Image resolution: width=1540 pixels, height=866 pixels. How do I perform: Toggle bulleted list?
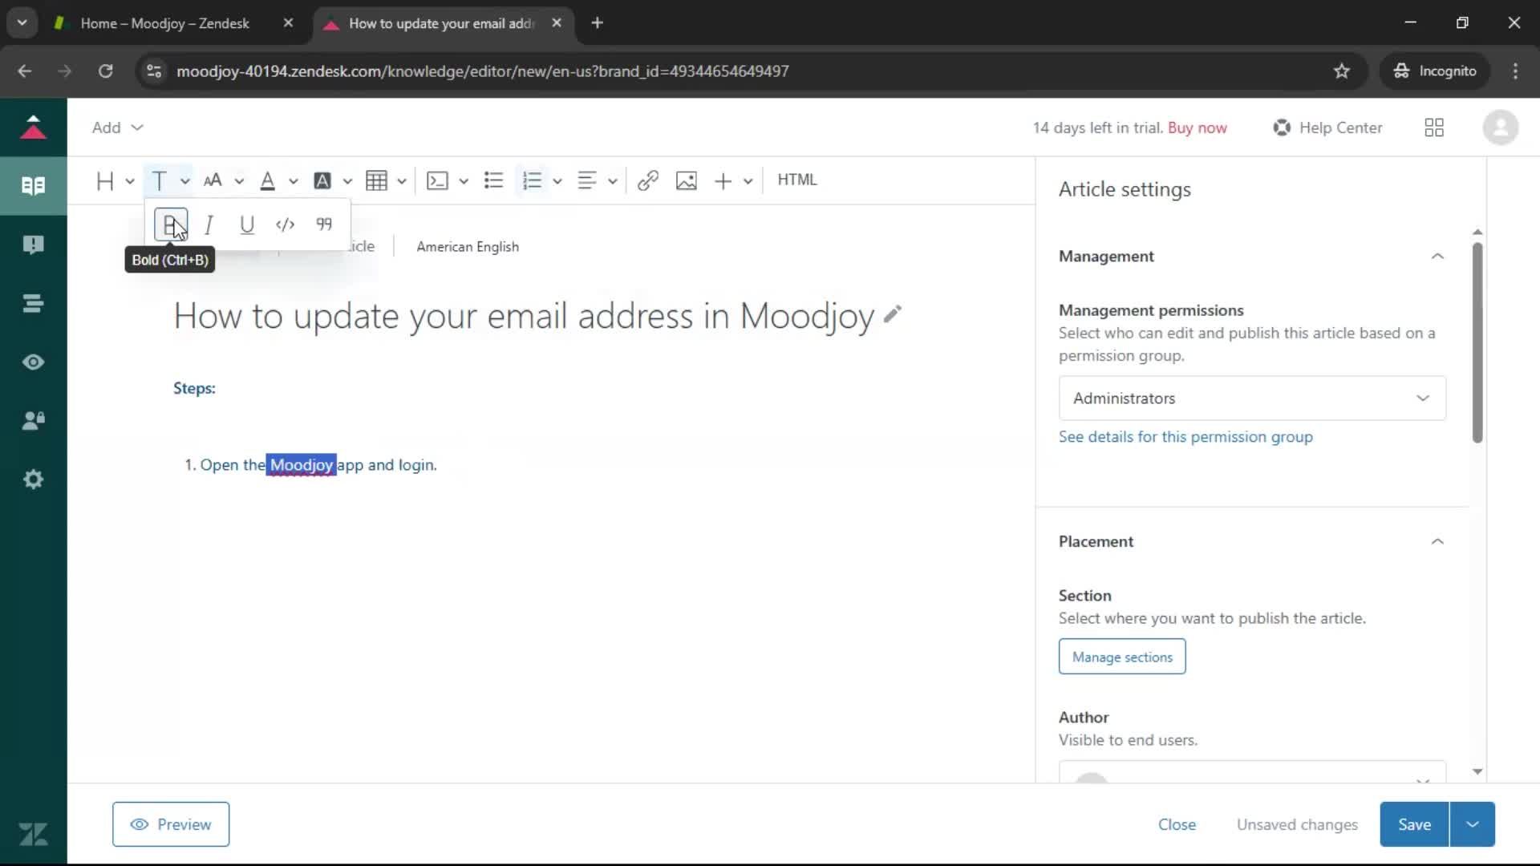pyautogui.click(x=494, y=181)
